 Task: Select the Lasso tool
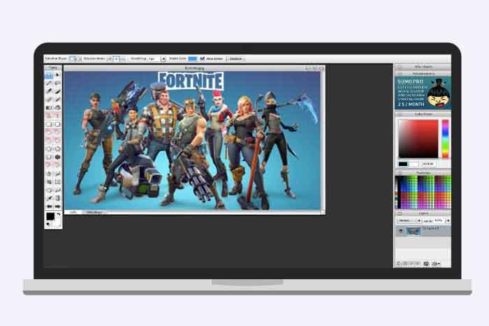57,83
